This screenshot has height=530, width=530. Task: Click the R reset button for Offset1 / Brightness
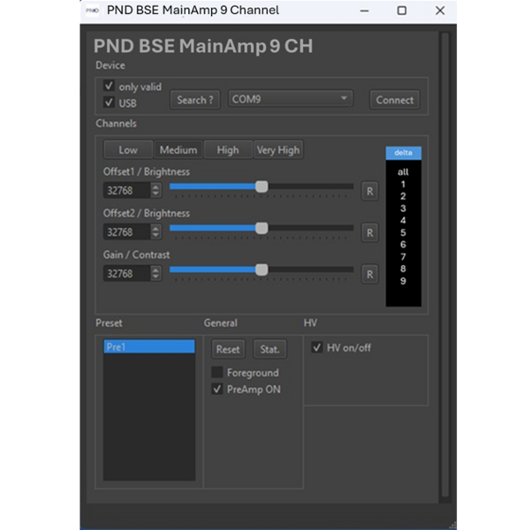click(369, 191)
